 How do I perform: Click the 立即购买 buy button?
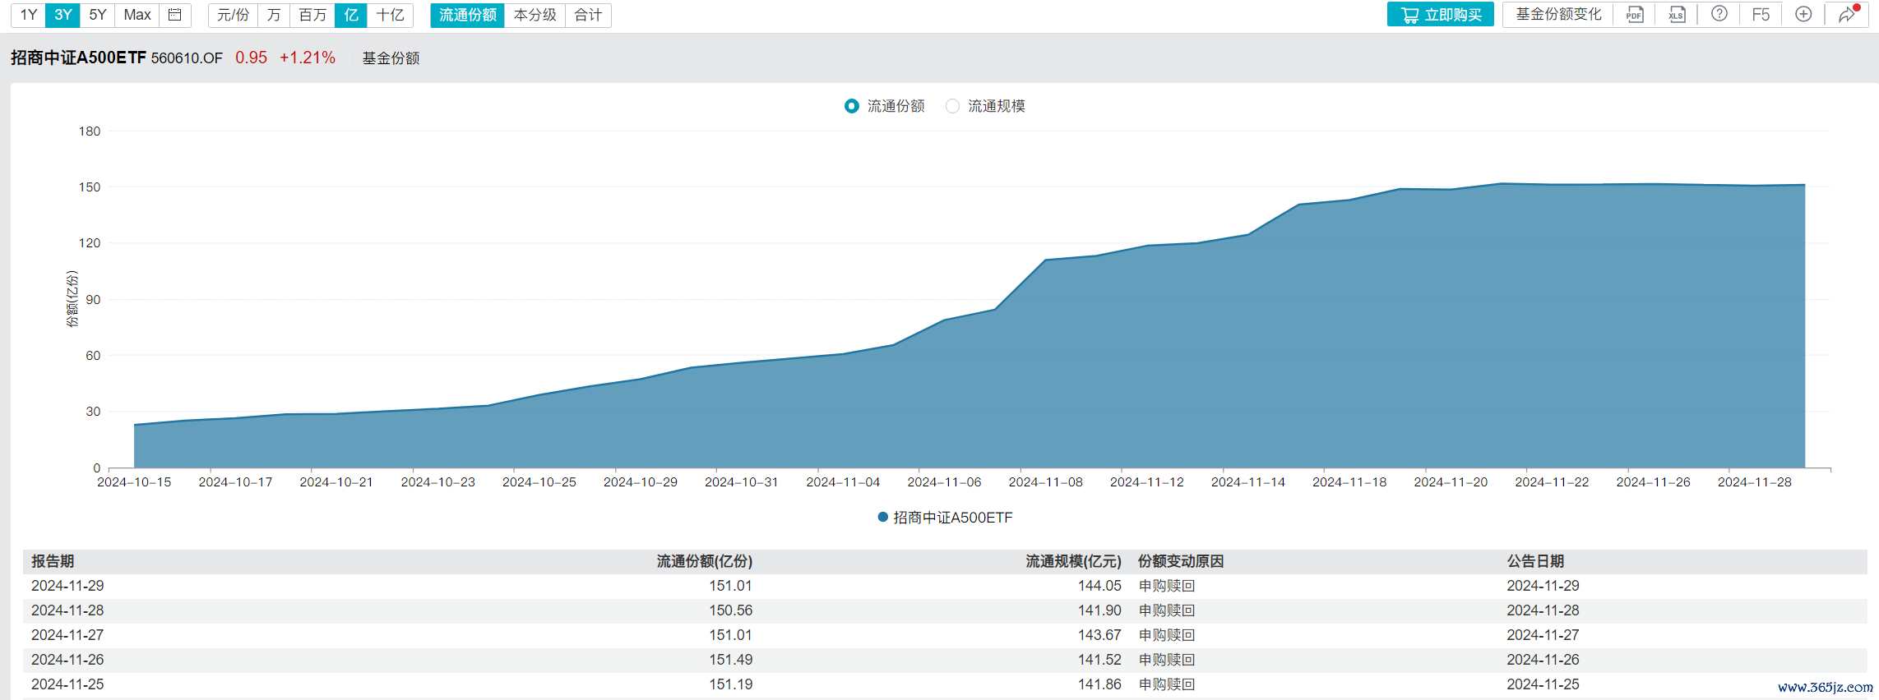1441,15
